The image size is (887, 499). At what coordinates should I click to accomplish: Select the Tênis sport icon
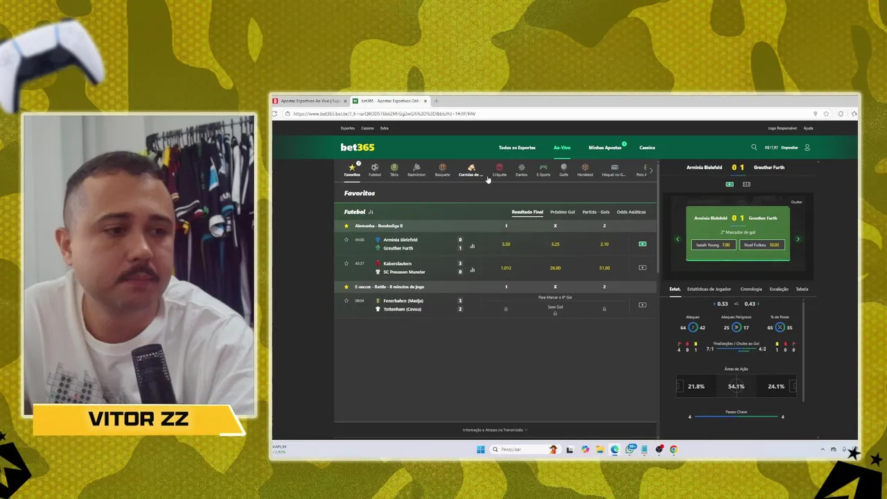(394, 170)
